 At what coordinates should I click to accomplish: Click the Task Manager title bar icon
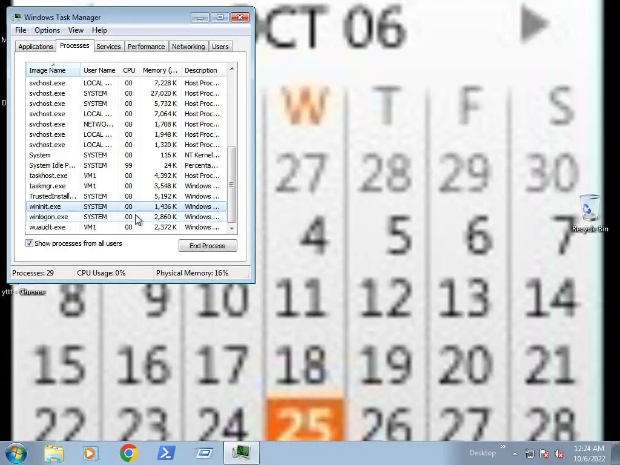pos(16,17)
